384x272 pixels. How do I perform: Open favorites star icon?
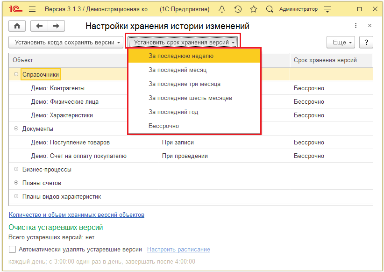[x=254, y=9]
